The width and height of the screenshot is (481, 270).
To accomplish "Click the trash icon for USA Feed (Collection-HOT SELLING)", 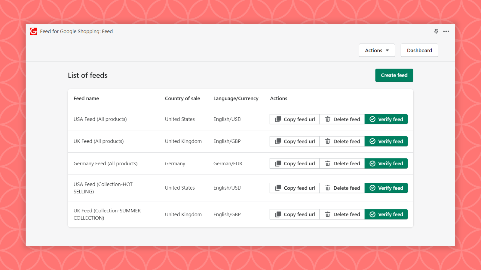I will click(x=328, y=188).
